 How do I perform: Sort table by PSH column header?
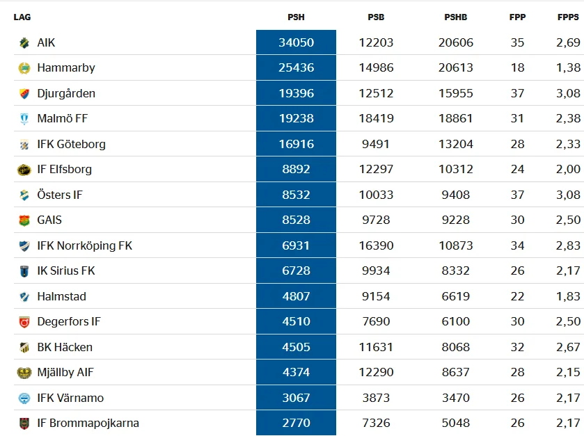[x=296, y=17]
